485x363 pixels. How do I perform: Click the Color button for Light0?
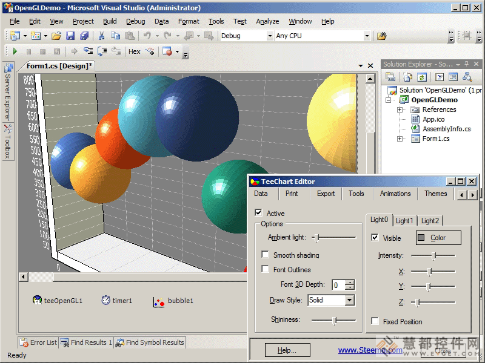click(x=438, y=238)
